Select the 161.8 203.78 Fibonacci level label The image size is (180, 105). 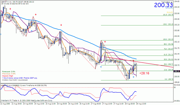[x=168, y=15]
